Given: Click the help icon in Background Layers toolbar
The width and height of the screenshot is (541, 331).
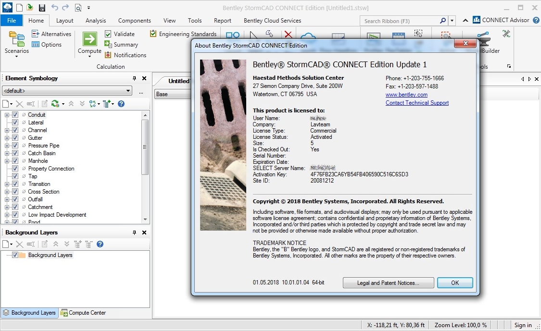Looking at the screenshot, I should pos(100,244).
